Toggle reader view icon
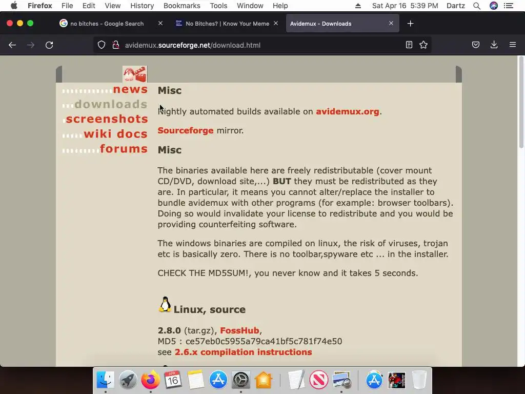Screen dimensions: 525x394 point(409,45)
